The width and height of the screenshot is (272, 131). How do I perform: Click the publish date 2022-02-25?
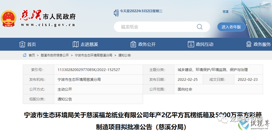pos(188,80)
